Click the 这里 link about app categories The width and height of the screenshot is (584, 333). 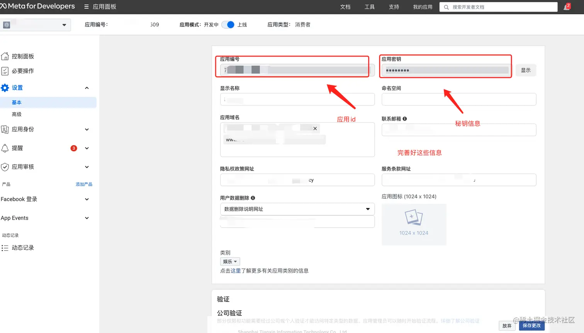click(x=236, y=271)
